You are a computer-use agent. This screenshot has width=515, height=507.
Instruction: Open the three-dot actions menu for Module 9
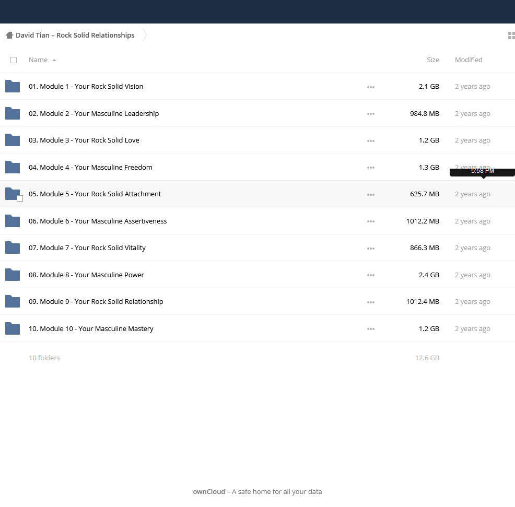pos(371,302)
